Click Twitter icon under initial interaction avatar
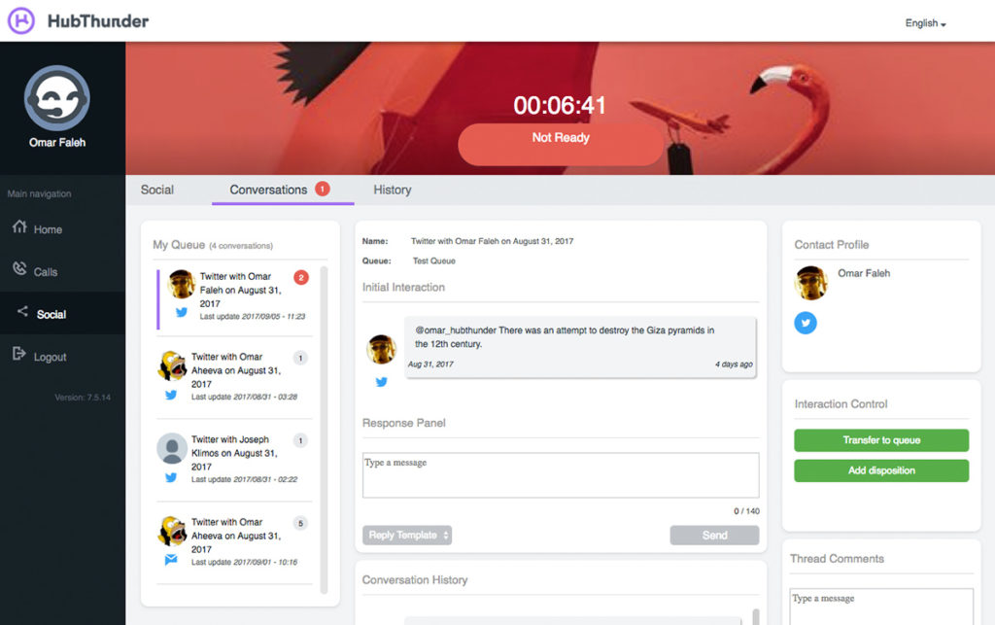Image resolution: width=995 pixels, height=625 pixels. 381,382
